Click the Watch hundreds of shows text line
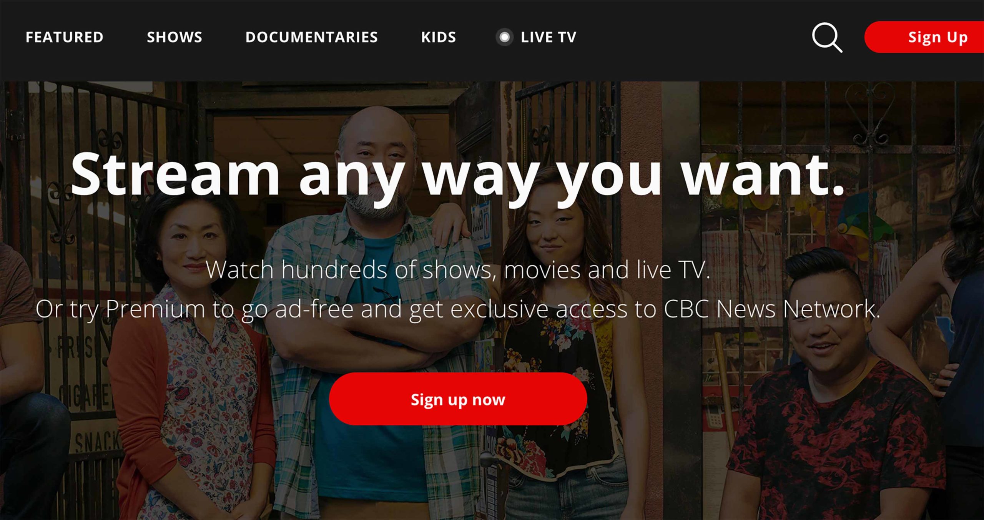Screen dimensions: 984x520 click(x=458, y=269)
